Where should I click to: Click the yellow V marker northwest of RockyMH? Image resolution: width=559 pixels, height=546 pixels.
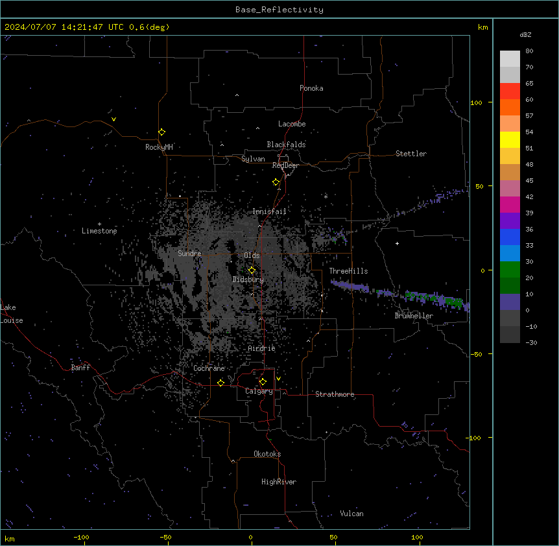113,119
